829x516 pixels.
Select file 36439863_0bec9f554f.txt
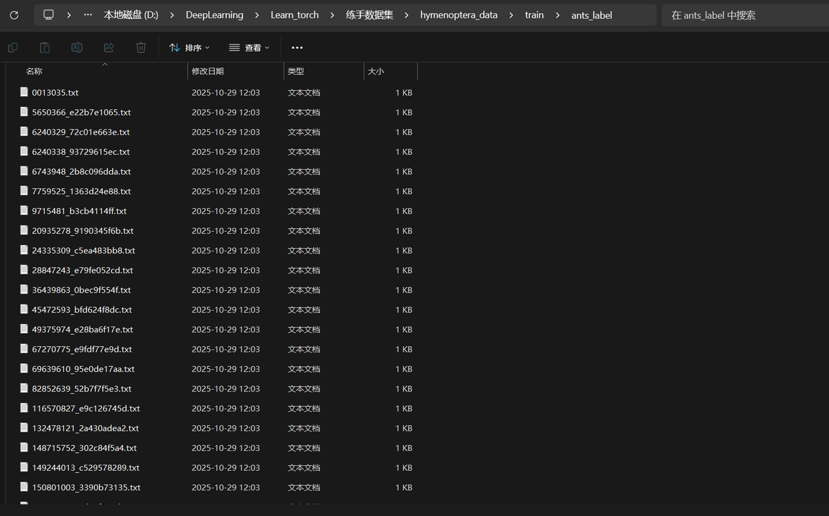(x=81, y=290)
